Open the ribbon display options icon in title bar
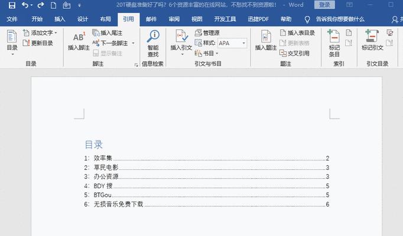This screenshot has height=236, width=403. click(x=349, y=5)
